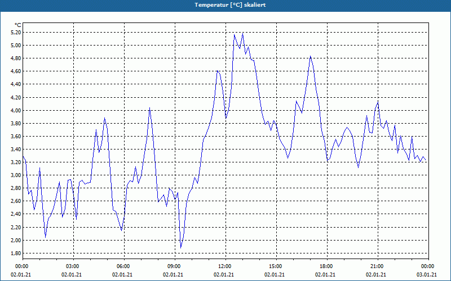The height and width of the screenshot is (281, 451).
Task: Select the '02.01.21' date under 18:00
Action: [325, 275]
